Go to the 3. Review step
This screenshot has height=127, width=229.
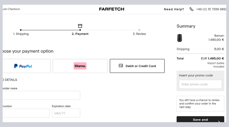139,34
